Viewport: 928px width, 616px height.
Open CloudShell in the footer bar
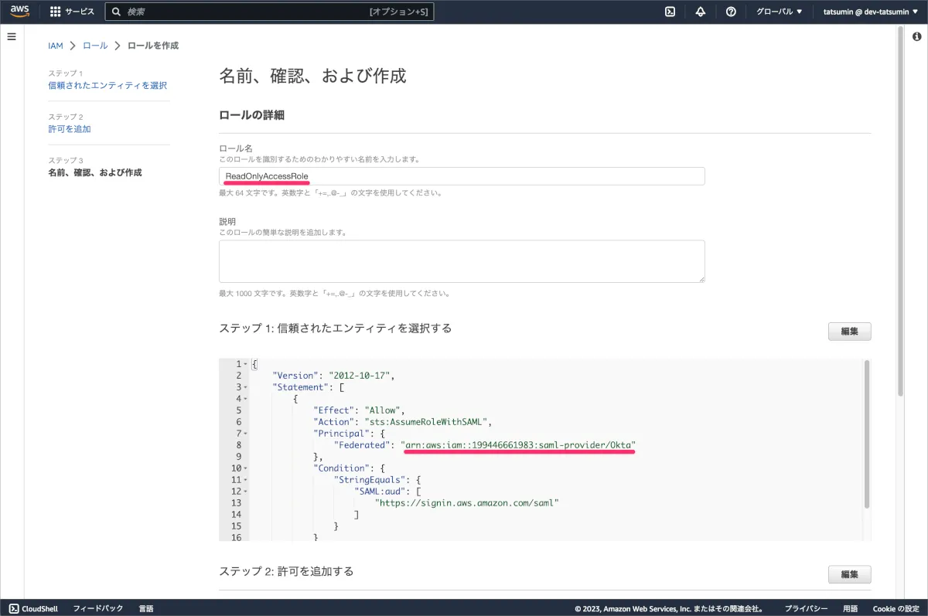[x=34, y=608]
